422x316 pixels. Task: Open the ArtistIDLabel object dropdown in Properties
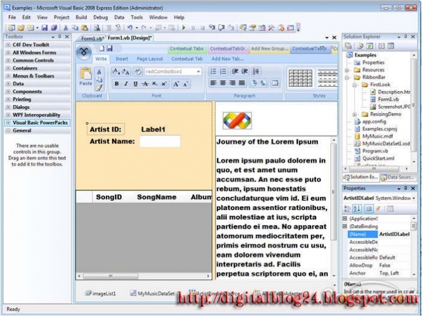click(x=414, y=198)
